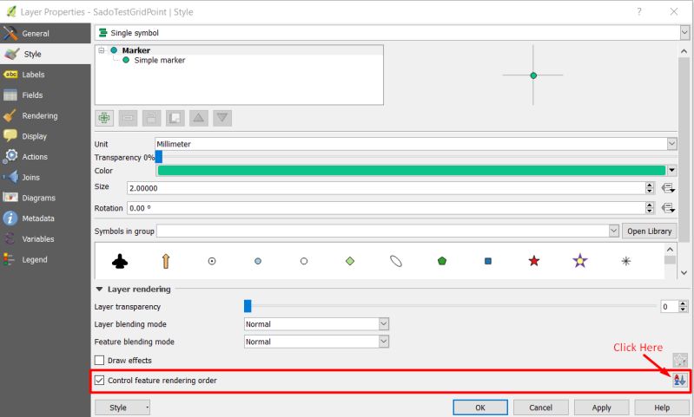
Task: Click the Rotation input field
Action: pos(386,208)
